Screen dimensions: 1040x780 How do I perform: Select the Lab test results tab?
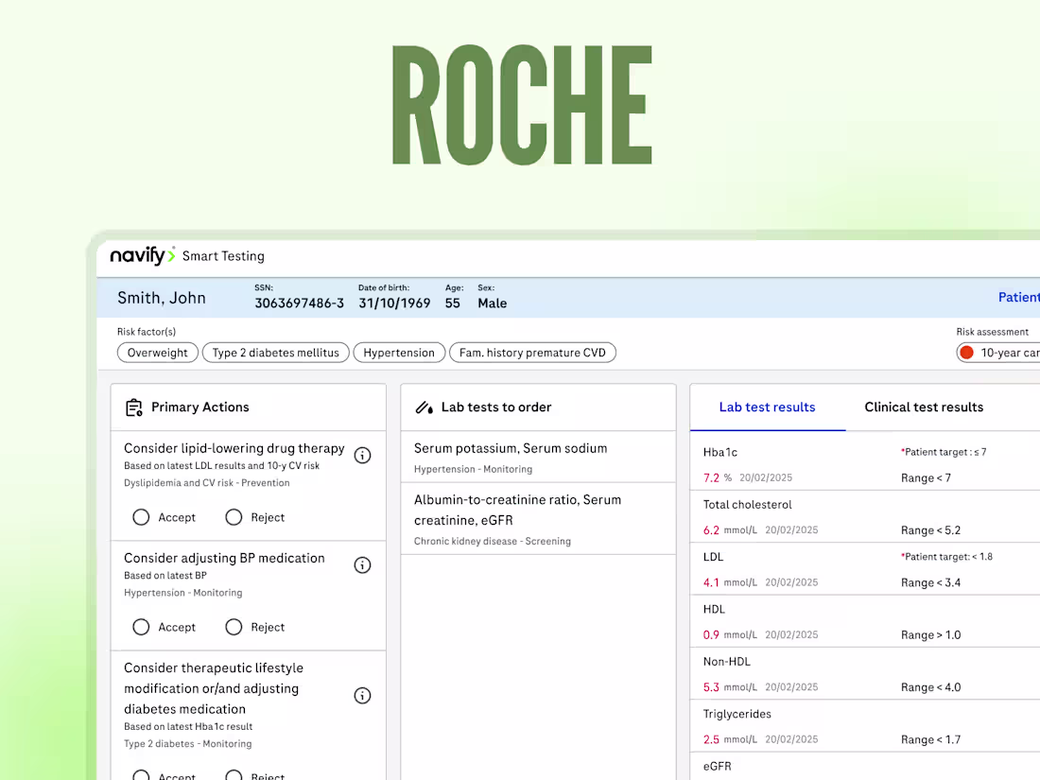click(x=767, y=407)
